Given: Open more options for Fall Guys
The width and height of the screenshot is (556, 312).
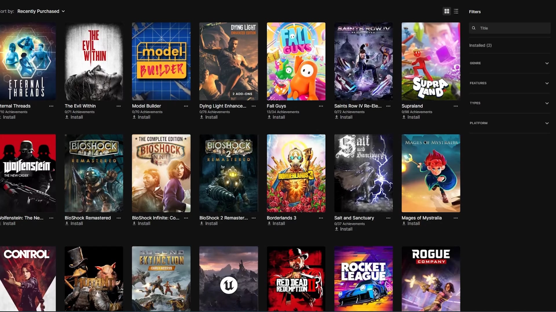Looking at the screenshot, I should coord(321,106).
